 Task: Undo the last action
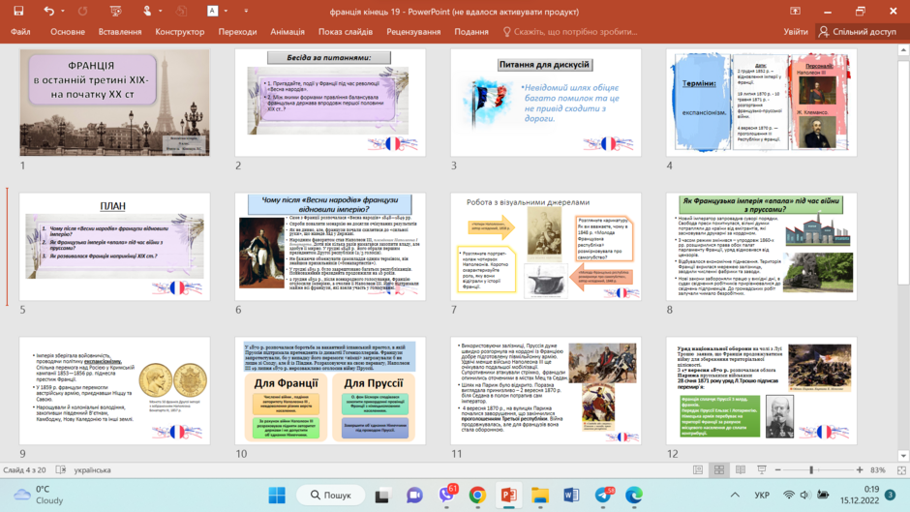coord(48,11)
